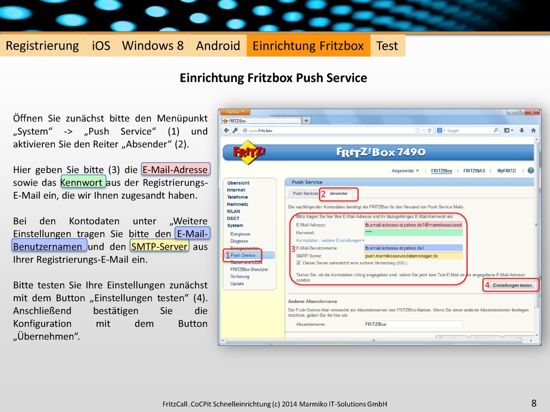The height and width of the screenshot is (412, 550).
Task: Open the FRITZ!NAS link
Action: pyautogui.click(x=474, y=171)
